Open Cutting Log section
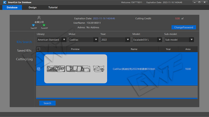The image size is (209, 117). pyautogui.click(x=24, y=59)
